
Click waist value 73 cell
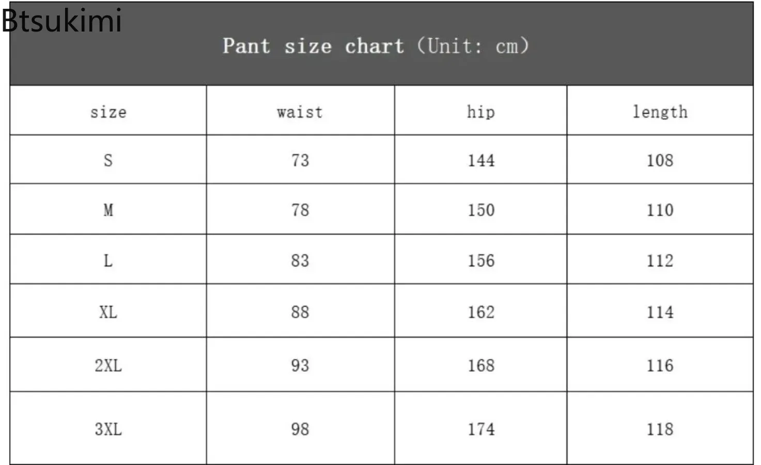[x=300, y=160]
